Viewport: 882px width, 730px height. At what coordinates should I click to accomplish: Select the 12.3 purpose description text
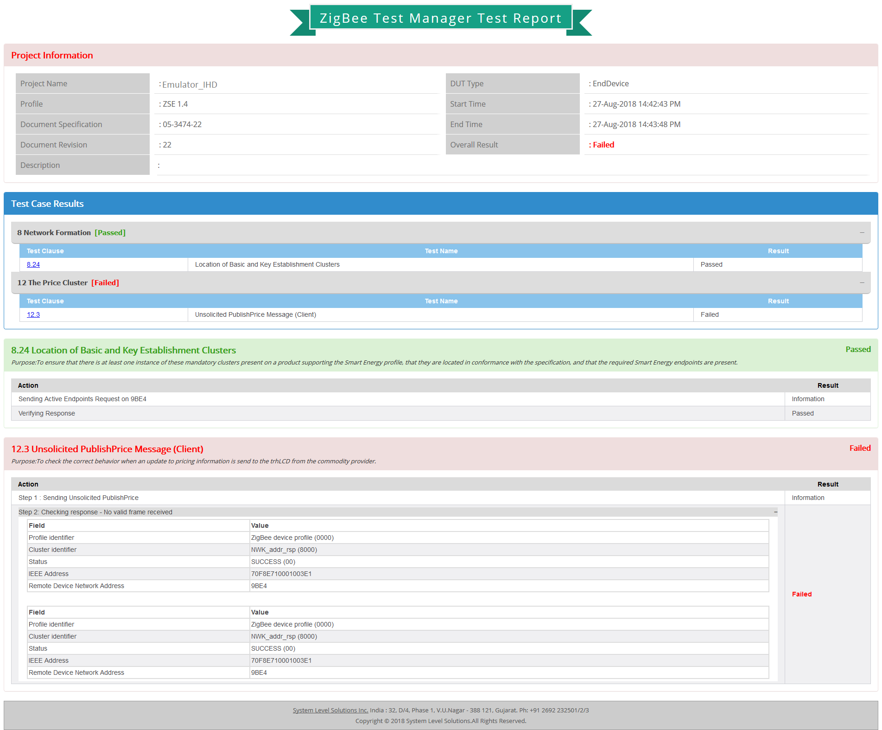pos(194,461)
